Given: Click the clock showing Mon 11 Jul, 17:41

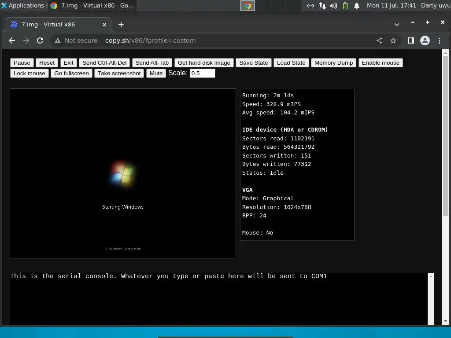Looking at the screenshot, I should click(x=391, y=5).
